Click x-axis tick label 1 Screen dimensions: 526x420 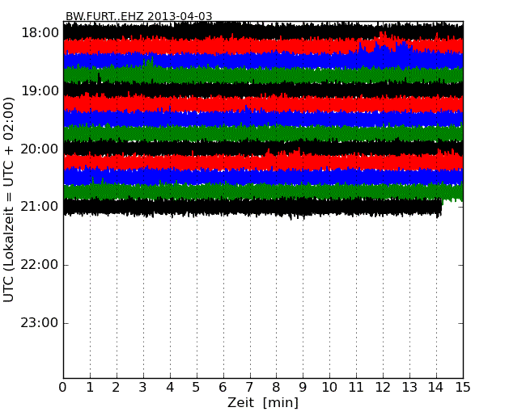pyautogui.click(x=90, y=388)
